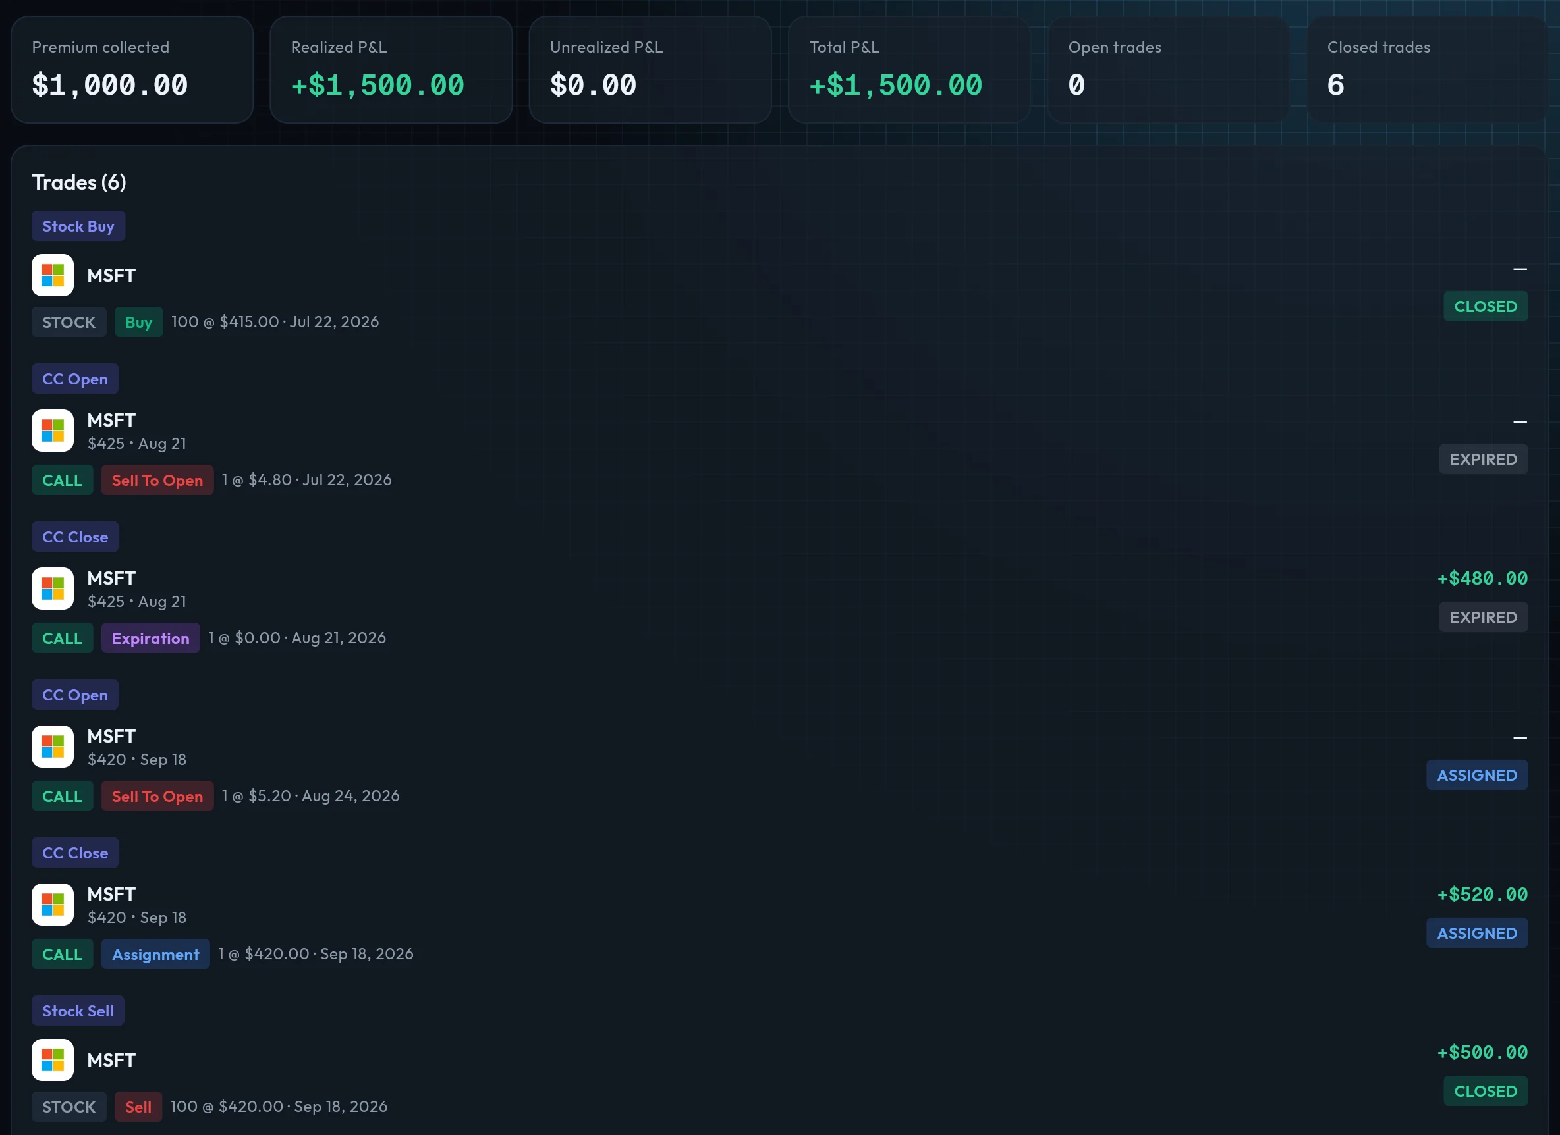Click the CLOSED status on the Stock Sell trade
The image size is (1560, 1135).
tap(1486, 1092)
